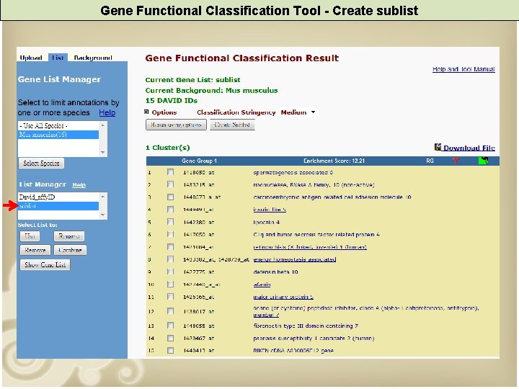
Task: Switch to the Upload tab
Action: pyautogui.click(x=31, y=58)
